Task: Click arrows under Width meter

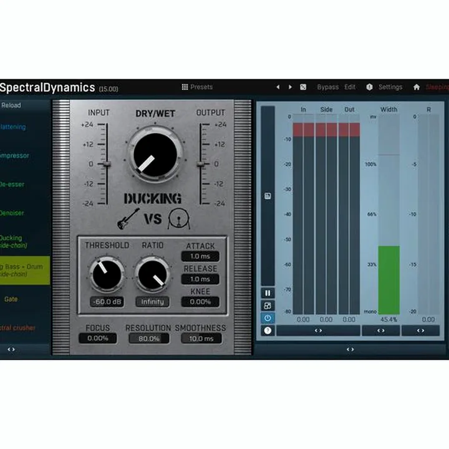Action: [381, 331]
